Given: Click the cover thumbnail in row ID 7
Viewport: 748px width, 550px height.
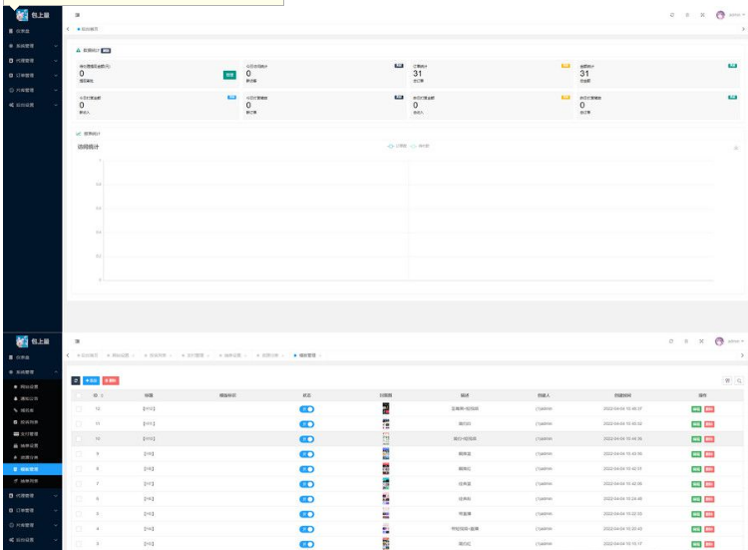Looking at the screenshot, I should pyautogui.click(x=386, y=483).
